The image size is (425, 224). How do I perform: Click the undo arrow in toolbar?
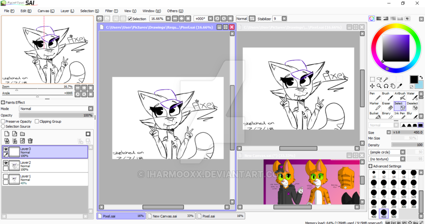coord(100,18)
